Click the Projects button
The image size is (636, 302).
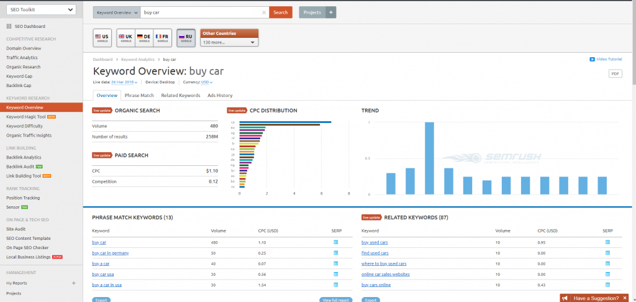click(312, 12)
